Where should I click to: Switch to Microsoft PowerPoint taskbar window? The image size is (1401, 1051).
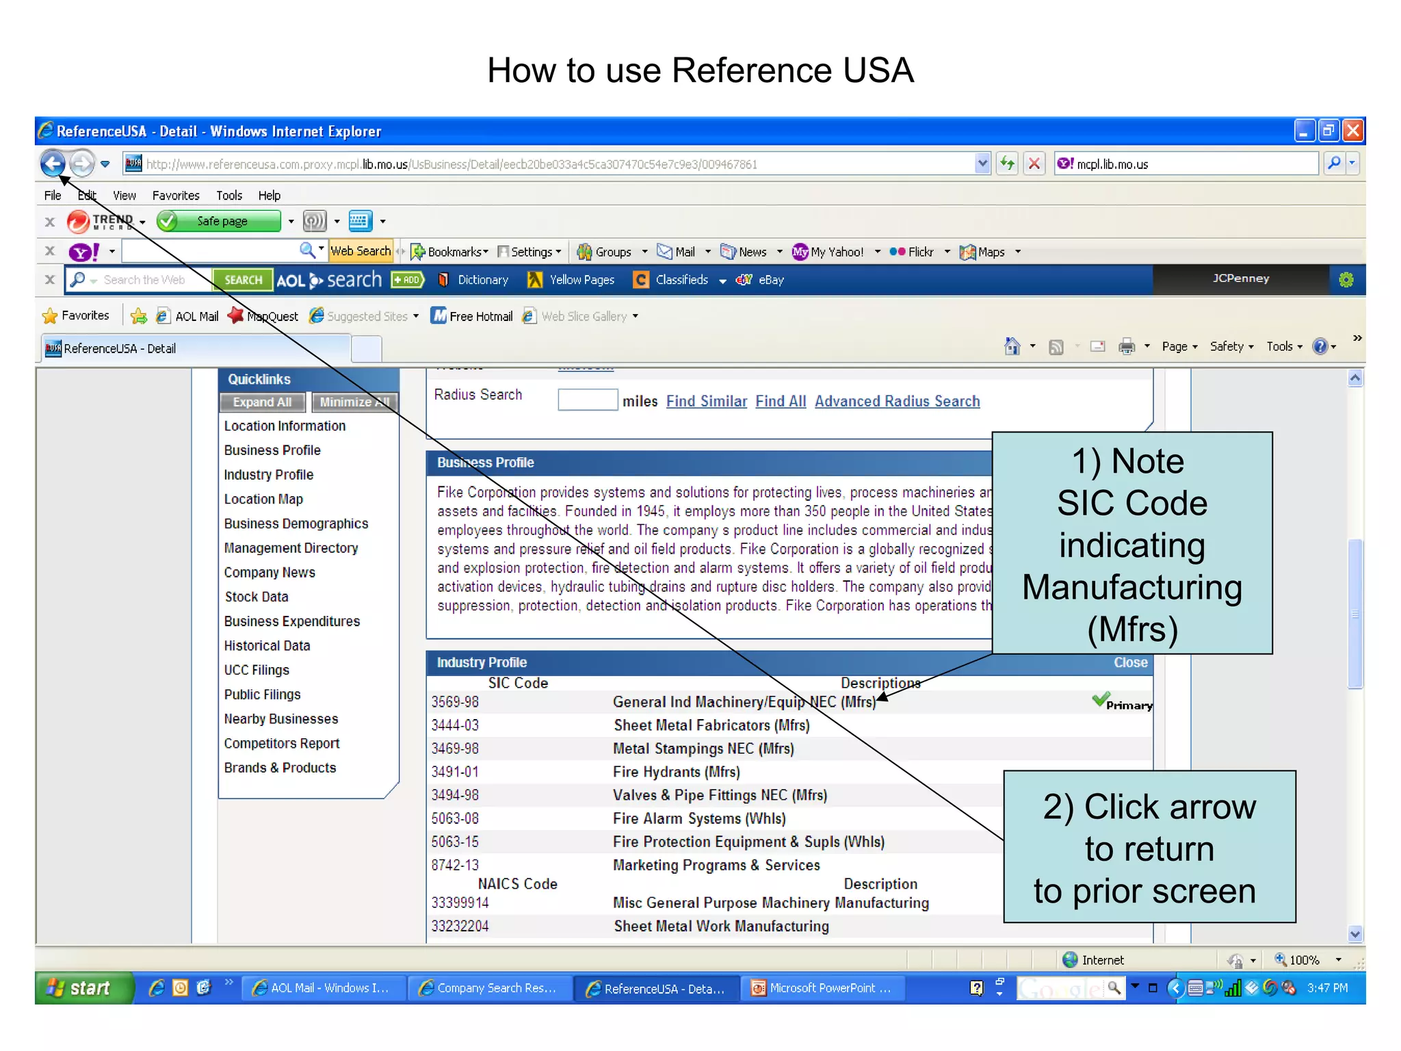pyautogui.click(x=822, y=988)
